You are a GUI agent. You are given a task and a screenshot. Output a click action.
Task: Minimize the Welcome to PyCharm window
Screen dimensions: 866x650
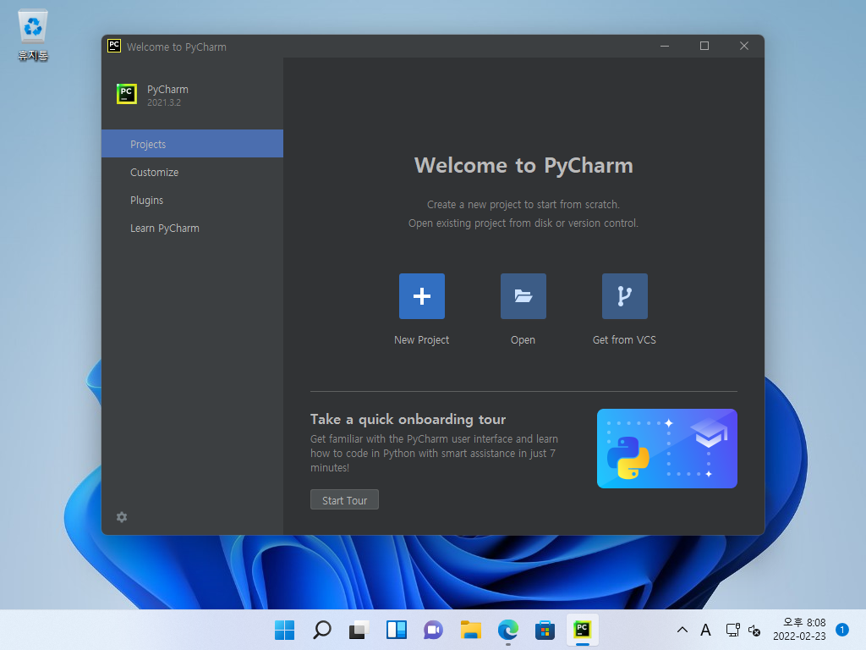click(x=665, y=46)
